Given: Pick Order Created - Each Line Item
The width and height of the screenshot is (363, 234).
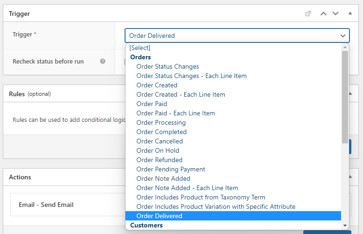Looking at the screenshot, I should point(233,94).
